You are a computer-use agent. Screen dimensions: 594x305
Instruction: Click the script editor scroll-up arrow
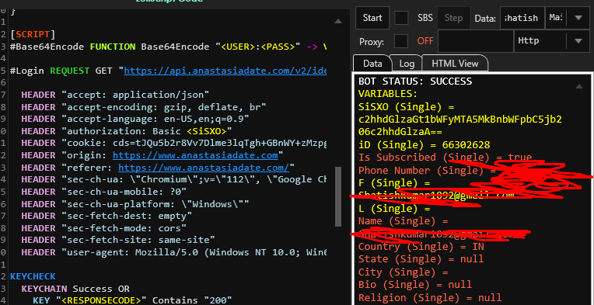(338, 21)
